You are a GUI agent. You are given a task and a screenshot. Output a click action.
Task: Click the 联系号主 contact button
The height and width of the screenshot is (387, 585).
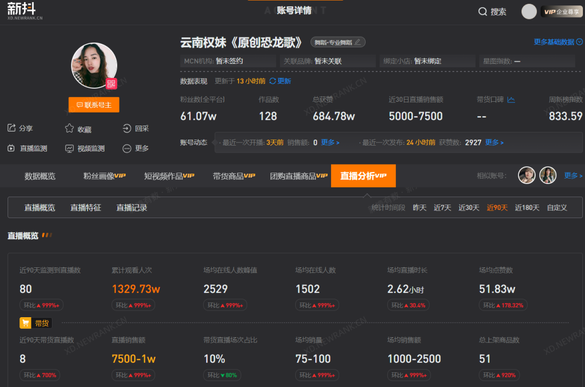click(x=94, y=104)
